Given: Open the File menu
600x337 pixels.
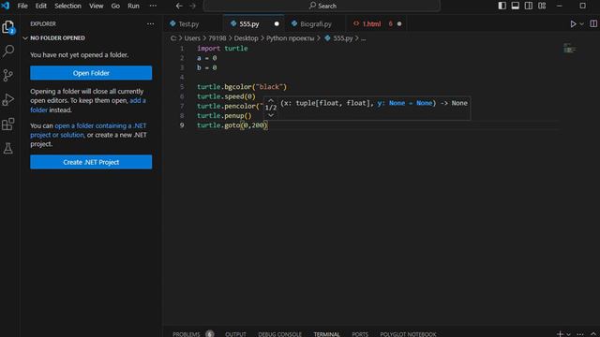Looking at the screenshot, I should 22,6.
